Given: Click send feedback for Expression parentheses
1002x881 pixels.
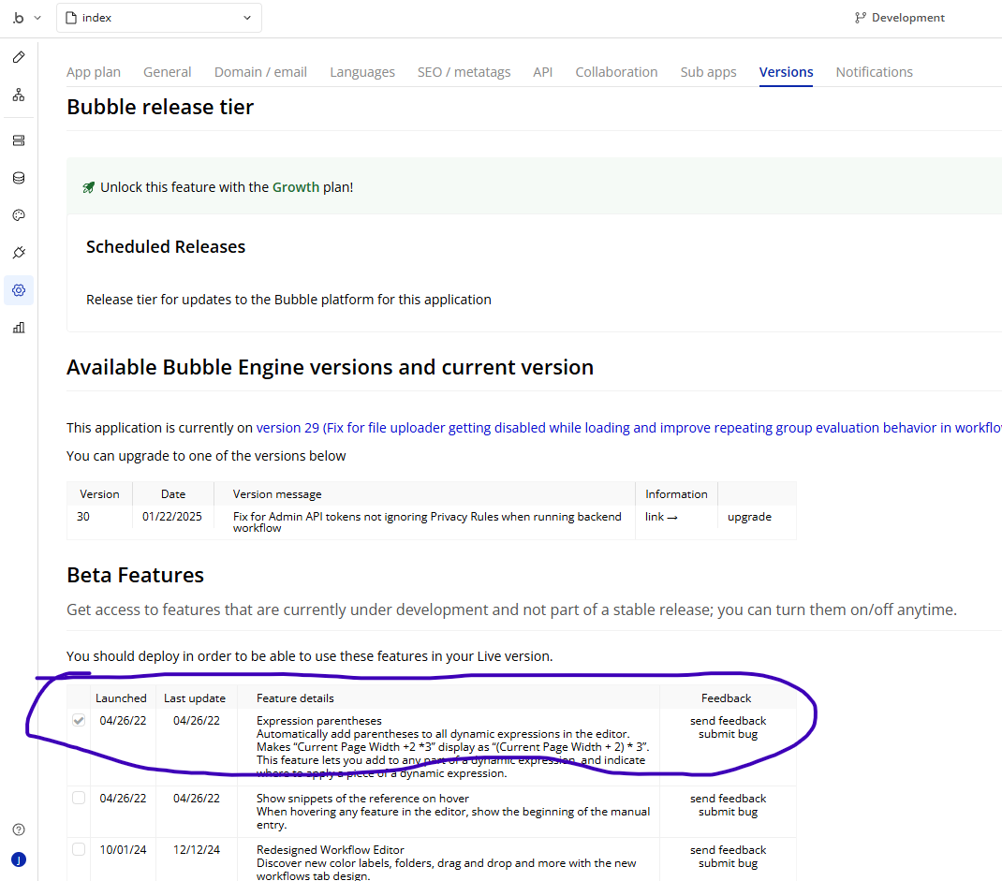Looking at the screenshot, I should tap(728, 721).
